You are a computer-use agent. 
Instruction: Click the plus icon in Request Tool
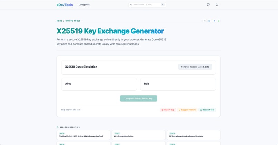[x=201, y=110]
